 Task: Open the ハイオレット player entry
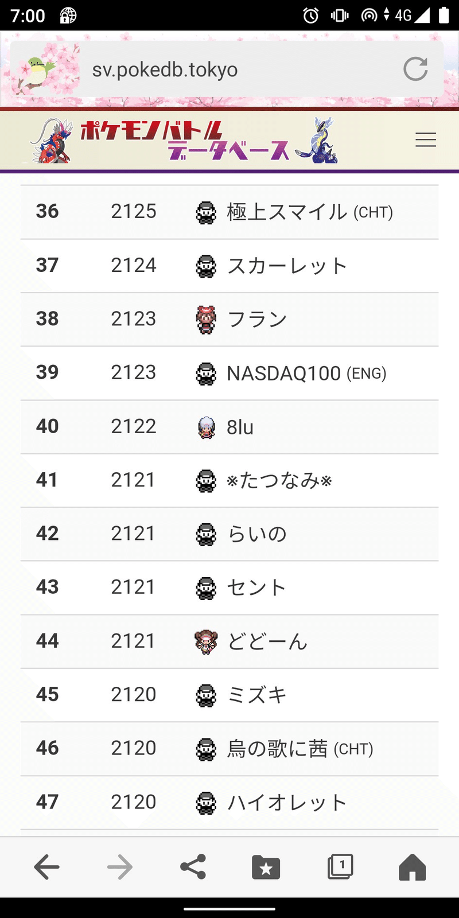287,803
